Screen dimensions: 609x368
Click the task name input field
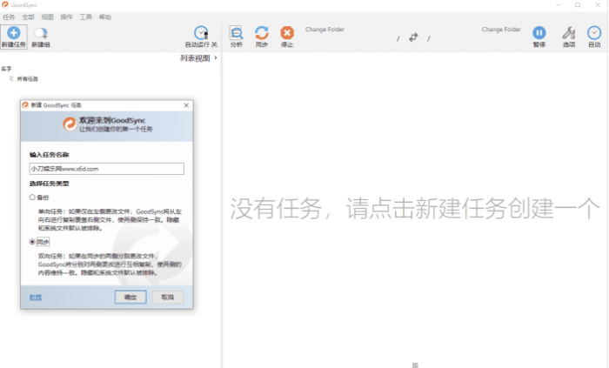(107, 169)
